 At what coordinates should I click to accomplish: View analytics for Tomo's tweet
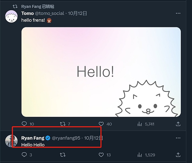pyautogui.click(x=140, y=124)
